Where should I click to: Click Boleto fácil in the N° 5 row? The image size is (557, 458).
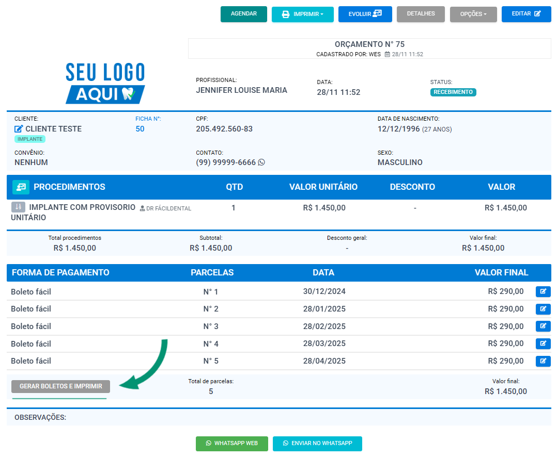tap(31, 361)
